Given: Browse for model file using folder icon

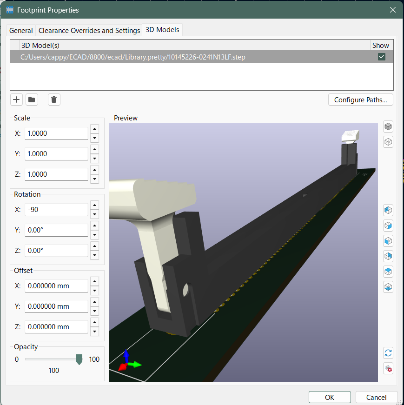Looking at the screenshot, I should (32, 100).
